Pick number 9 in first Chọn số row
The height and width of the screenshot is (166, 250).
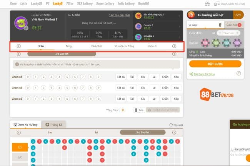[x=98, y=77]
